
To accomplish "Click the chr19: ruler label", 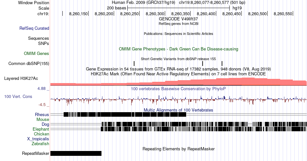I will (43, 14).
